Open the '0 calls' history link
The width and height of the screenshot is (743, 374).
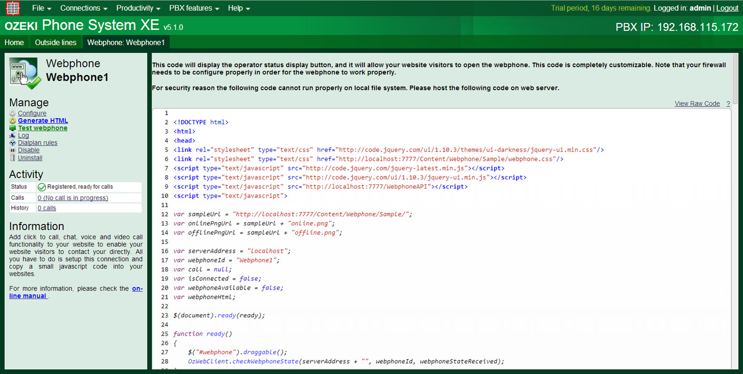(46, 208)
